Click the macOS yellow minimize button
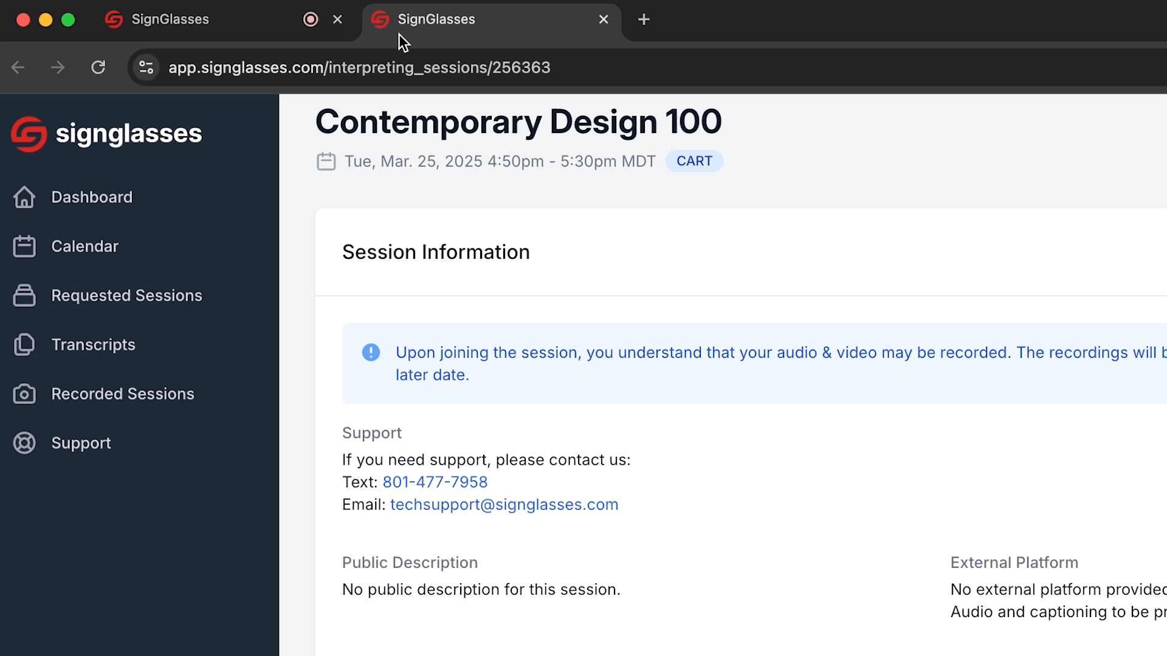1167x656 pixels. click(x=46, y=19)
